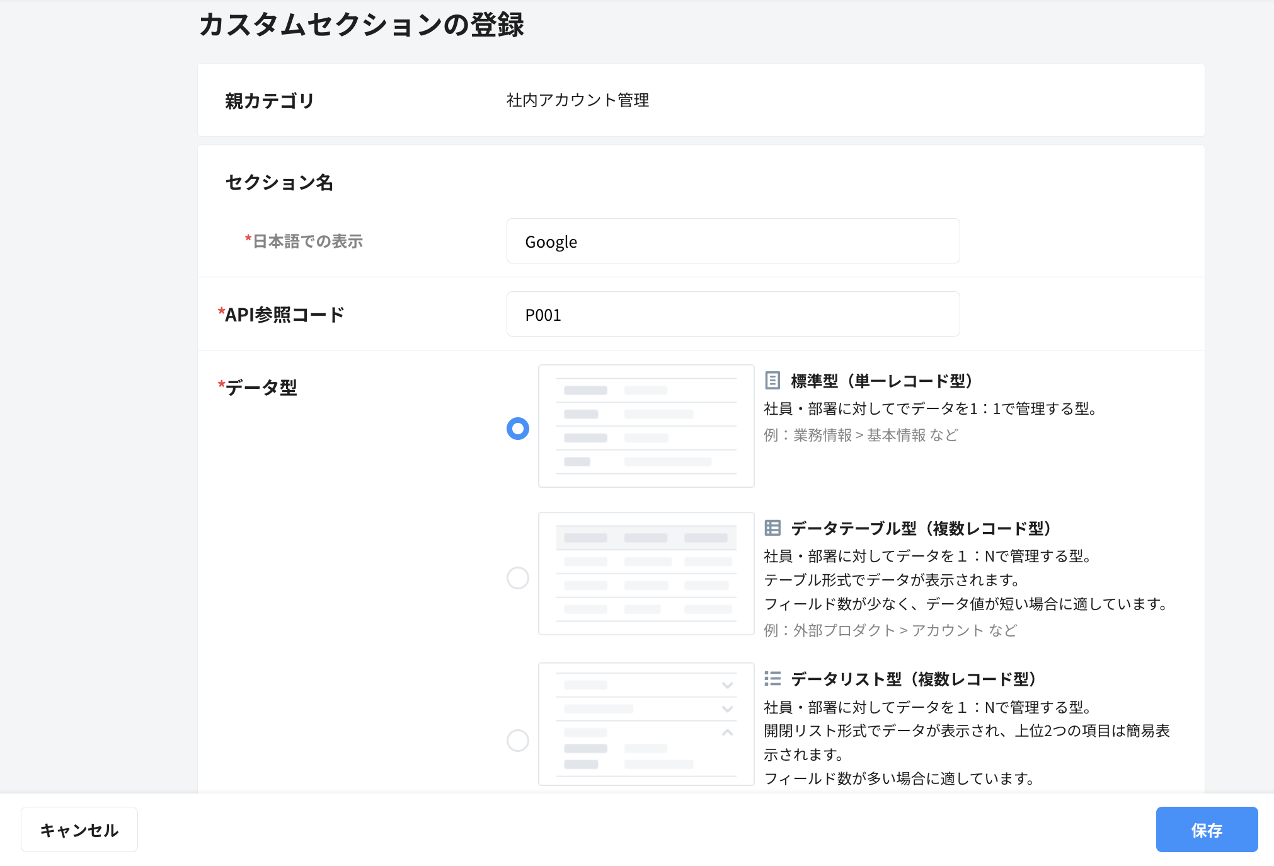Focus the 日本語での表示 field containing Google
This screenshot has width=1274, height=866.
point(733,241)
